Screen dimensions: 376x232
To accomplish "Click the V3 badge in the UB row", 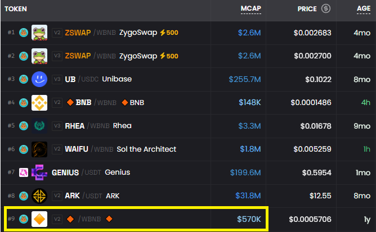I will click(x=57, y=79).
